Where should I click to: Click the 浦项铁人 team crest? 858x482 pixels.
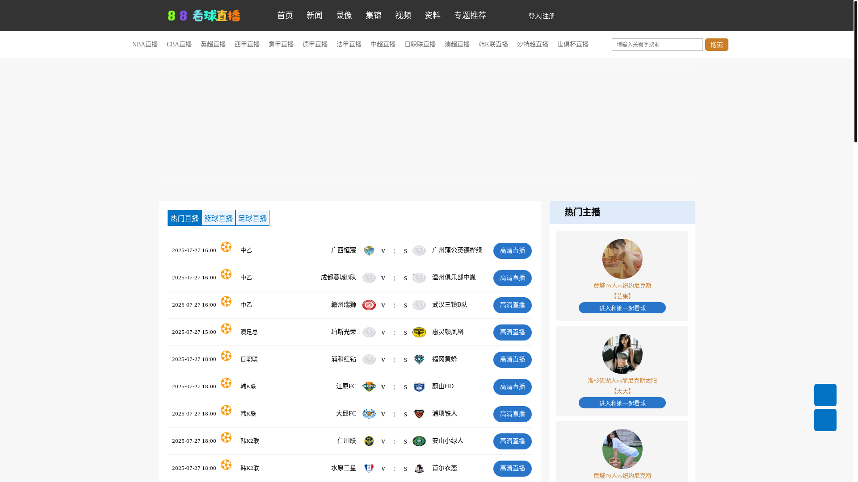(x=419, y=414)
